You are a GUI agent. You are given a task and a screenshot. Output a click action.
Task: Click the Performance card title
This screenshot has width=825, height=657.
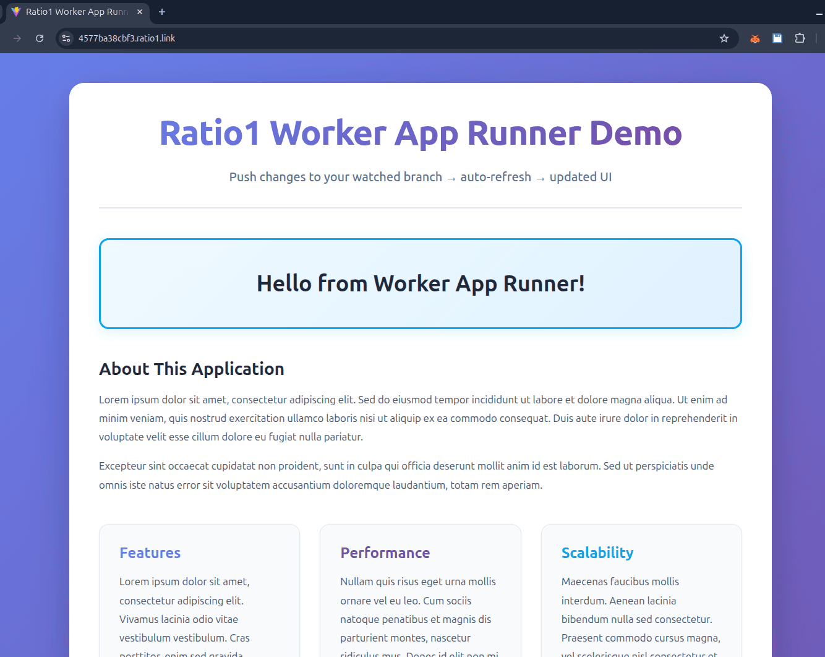(385, 553)
